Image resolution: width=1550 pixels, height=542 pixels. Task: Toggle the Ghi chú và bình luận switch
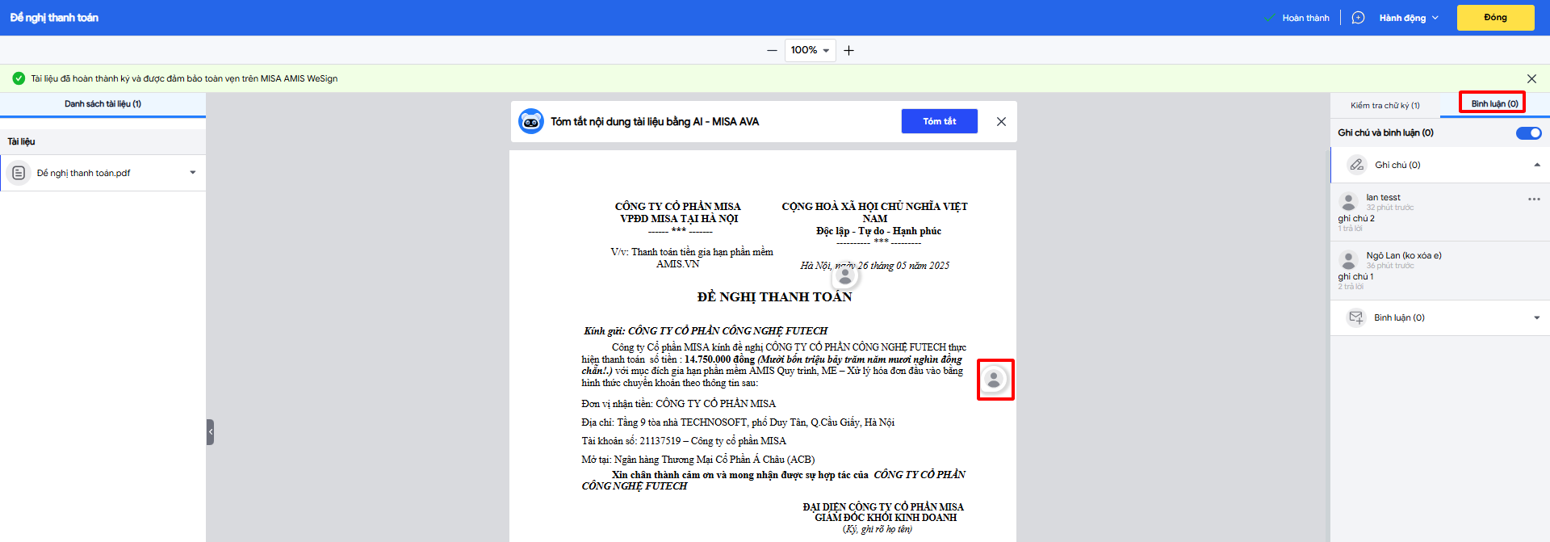[x=1528, y=132]
